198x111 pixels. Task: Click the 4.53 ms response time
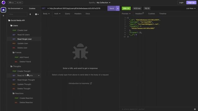pos(137,8)
